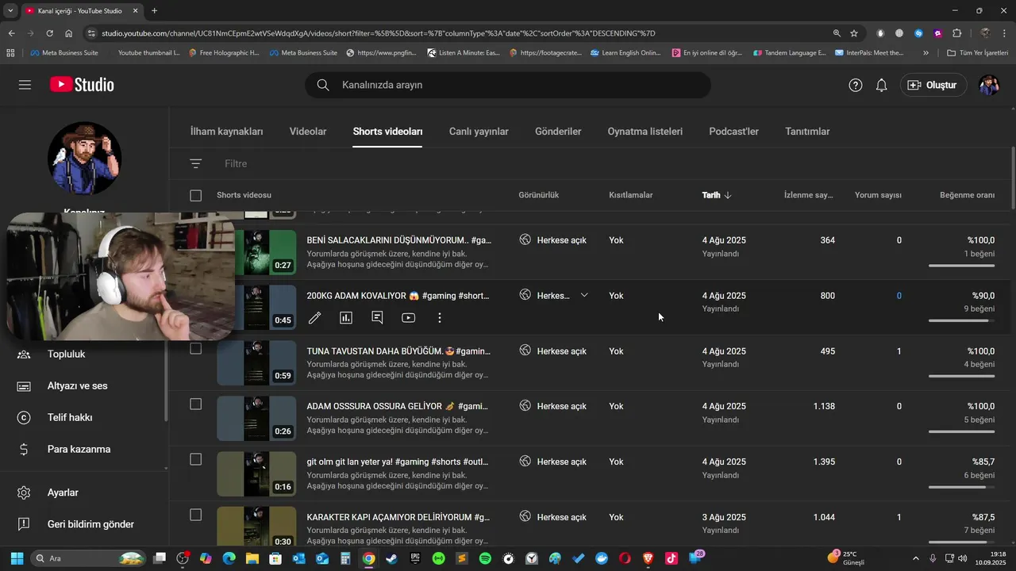The width and height of the screenshot is (1016, 571).
Task: Click the globe visibility icon for git olm git
Action: [525, 461]
